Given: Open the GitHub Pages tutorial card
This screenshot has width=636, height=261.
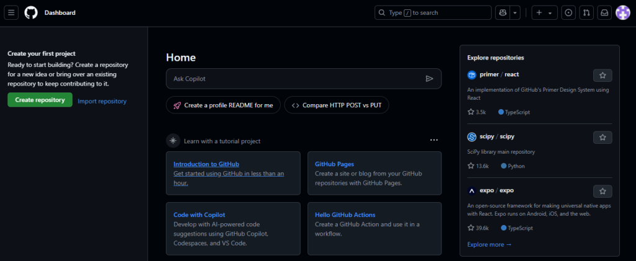Looking at the screenshot, I should click(375, 173).
